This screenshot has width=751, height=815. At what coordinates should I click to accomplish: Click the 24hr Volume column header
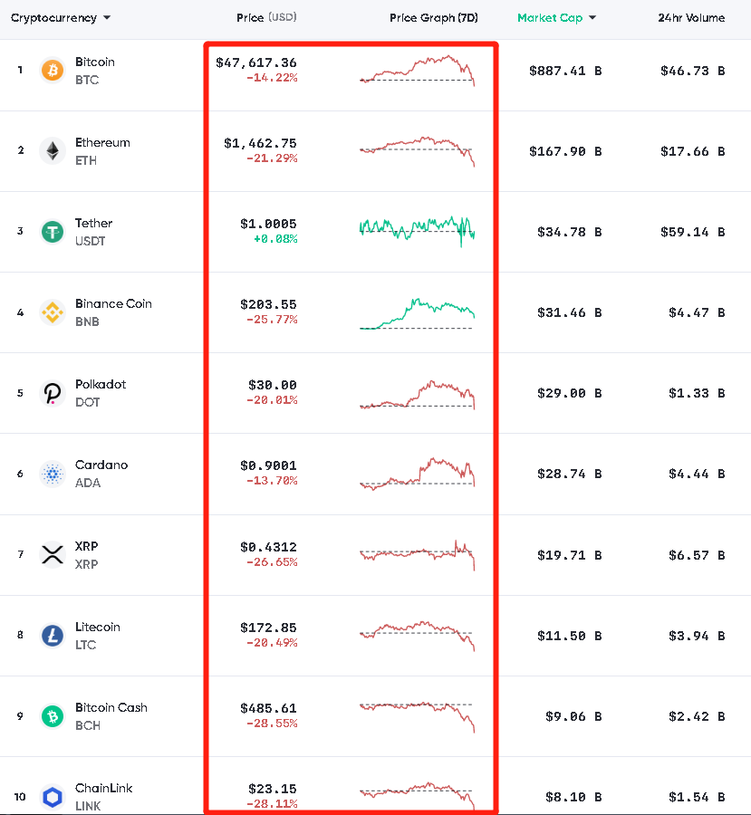pyautogui.click(x=691, y=18)
